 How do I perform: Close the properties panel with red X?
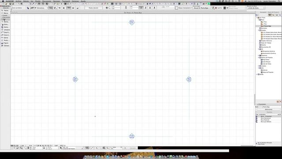(280, 102)
